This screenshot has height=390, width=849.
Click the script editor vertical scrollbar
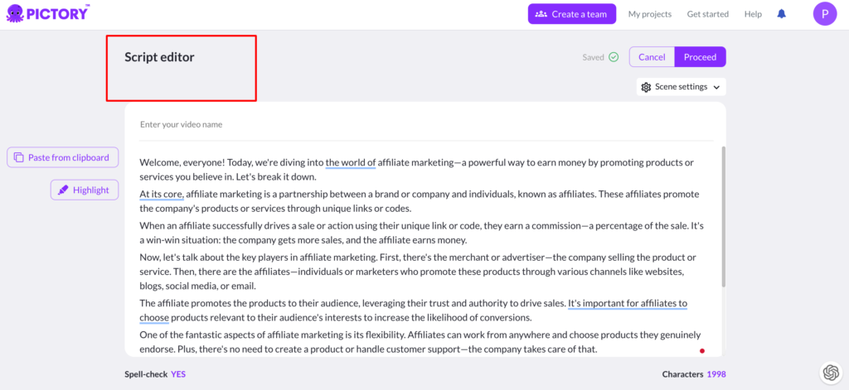click(724, 217)
